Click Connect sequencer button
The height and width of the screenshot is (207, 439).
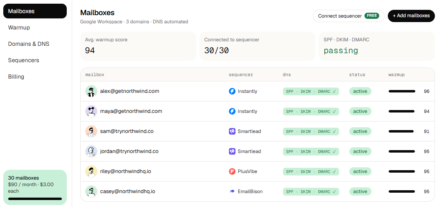pos(348,16)
